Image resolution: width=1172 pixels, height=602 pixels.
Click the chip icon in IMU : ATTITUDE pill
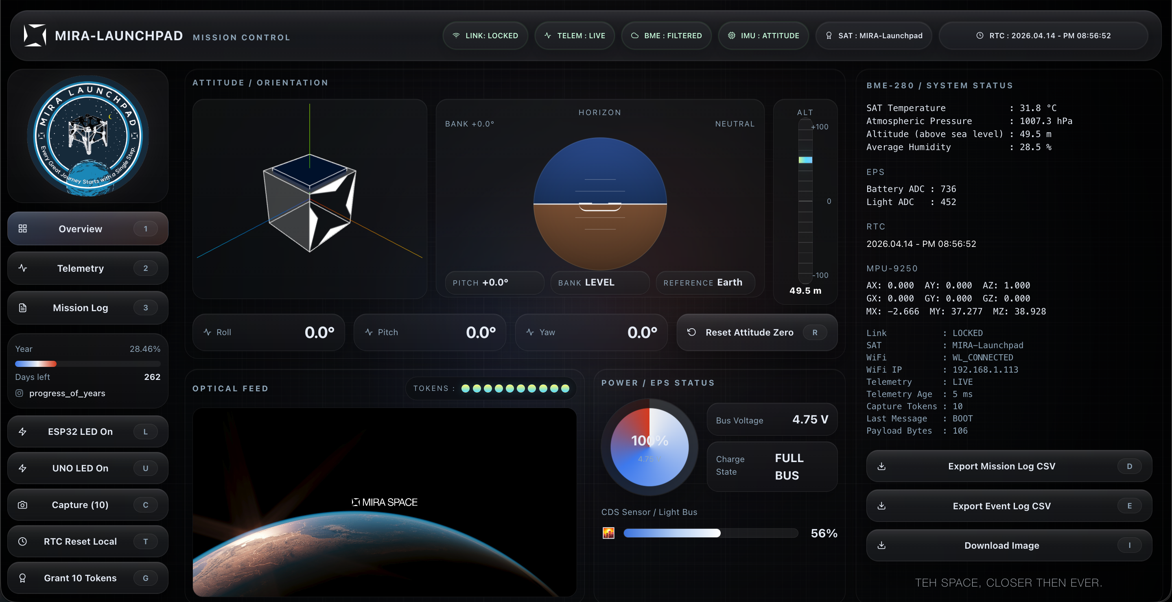point(732,35)
